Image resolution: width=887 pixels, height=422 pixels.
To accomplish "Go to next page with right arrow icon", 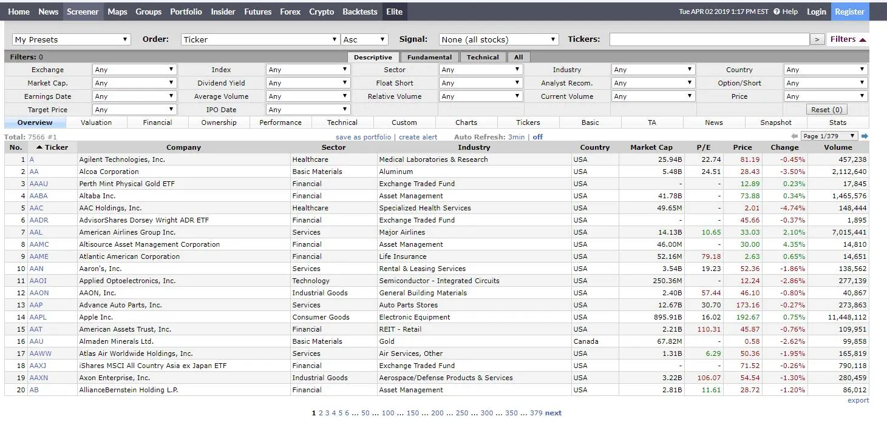I will coord(865,136).
